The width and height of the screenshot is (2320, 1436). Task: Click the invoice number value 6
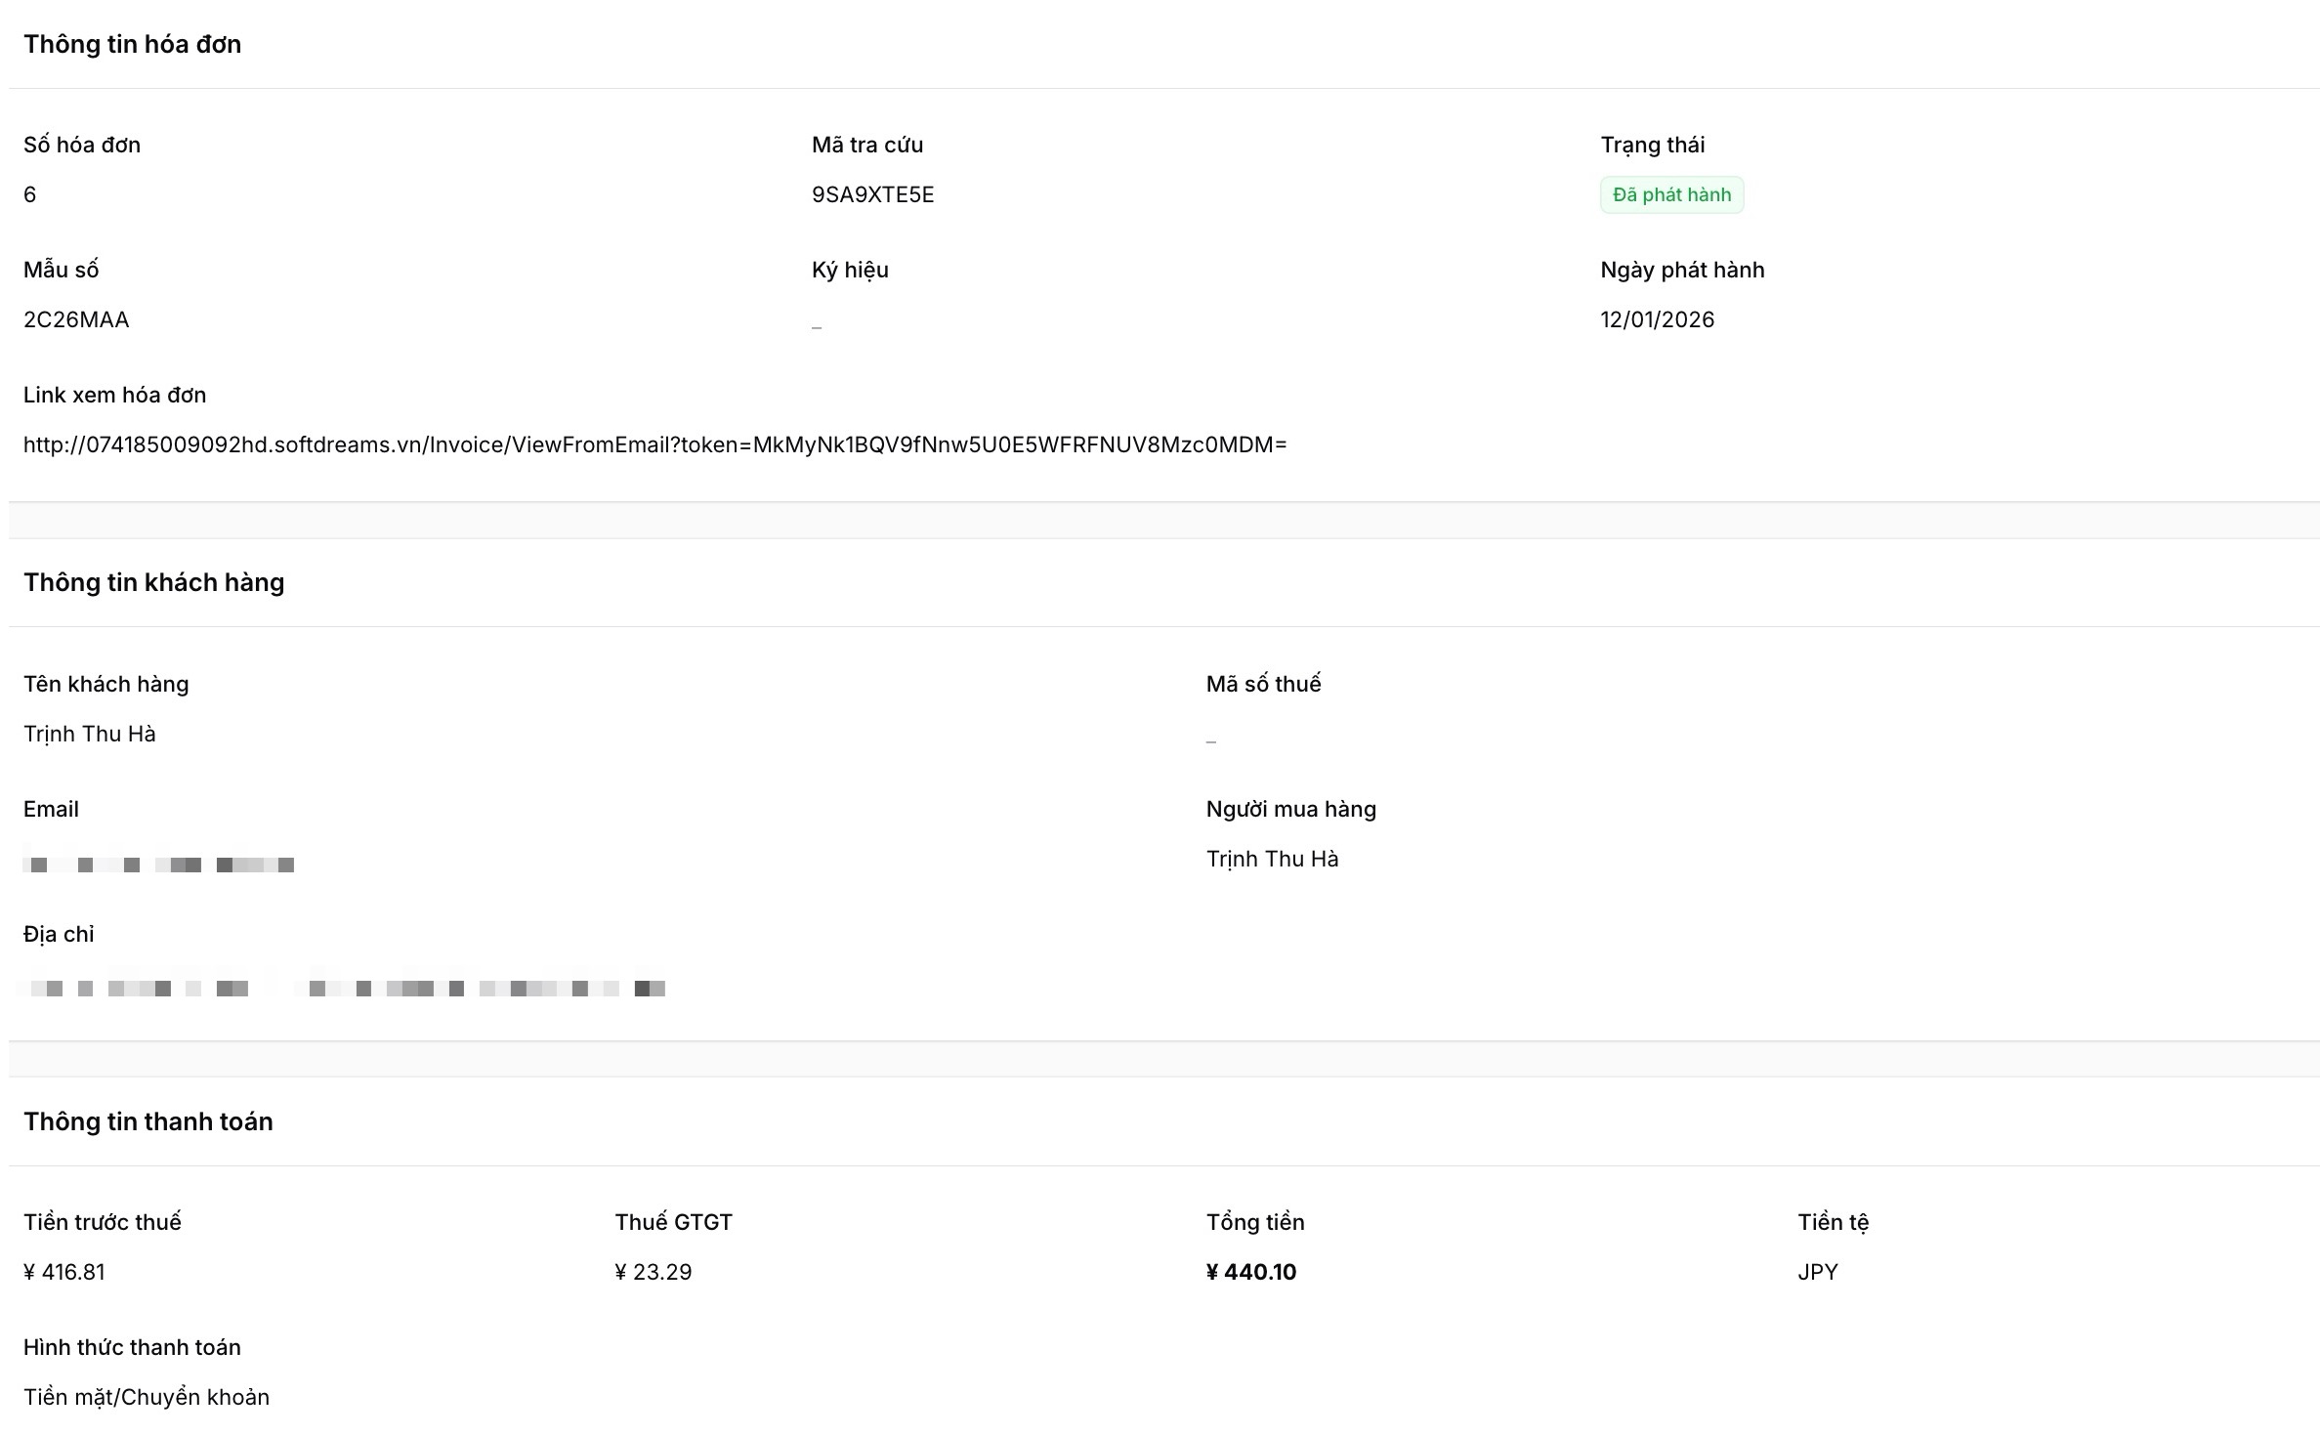pos(30,195)
